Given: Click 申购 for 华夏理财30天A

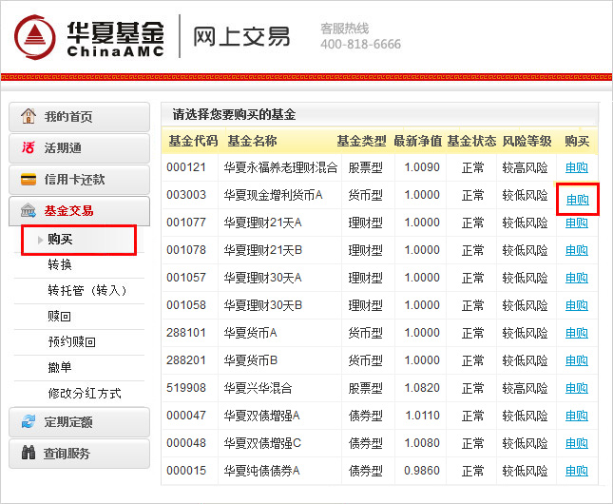Looking at the screenshot, I should [x=577, y=278].
